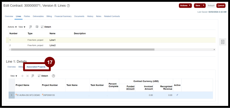Open View menu in Associated Projects toolbar
Screen dimensions: 230x108
tap(14, 76)
